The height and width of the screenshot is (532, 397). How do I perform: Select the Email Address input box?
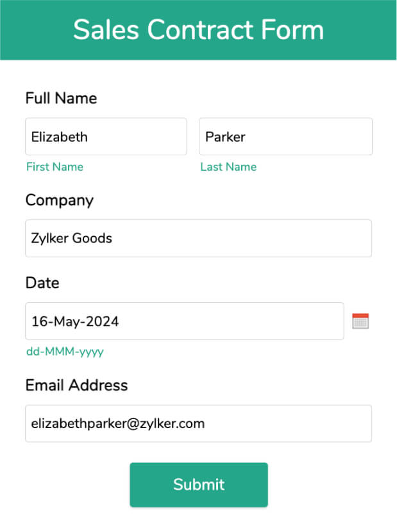[198, 424]
